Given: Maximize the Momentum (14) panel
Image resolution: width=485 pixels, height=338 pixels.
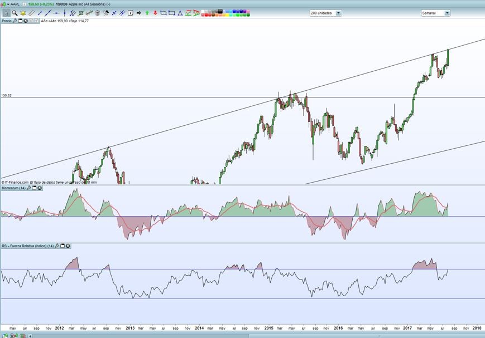Looking at the screenshot, I should (x=35, y=188).
